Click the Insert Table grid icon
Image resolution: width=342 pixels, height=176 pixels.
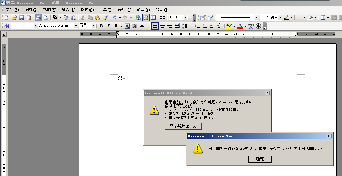[153, 18]
